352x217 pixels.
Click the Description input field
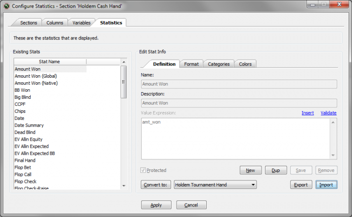(x=239, y=103)
